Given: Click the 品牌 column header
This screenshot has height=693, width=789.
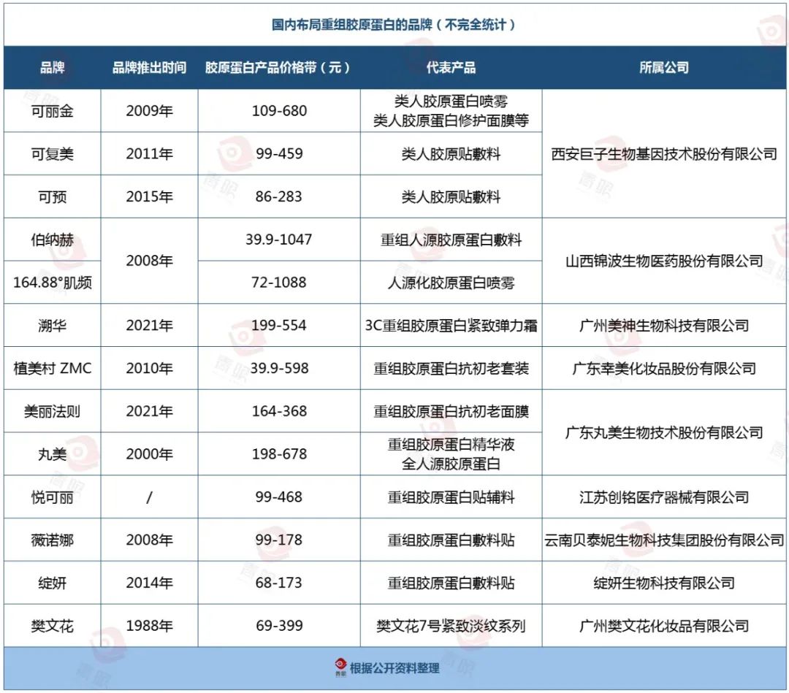Looking at the screenshot, I should [53, 67].
